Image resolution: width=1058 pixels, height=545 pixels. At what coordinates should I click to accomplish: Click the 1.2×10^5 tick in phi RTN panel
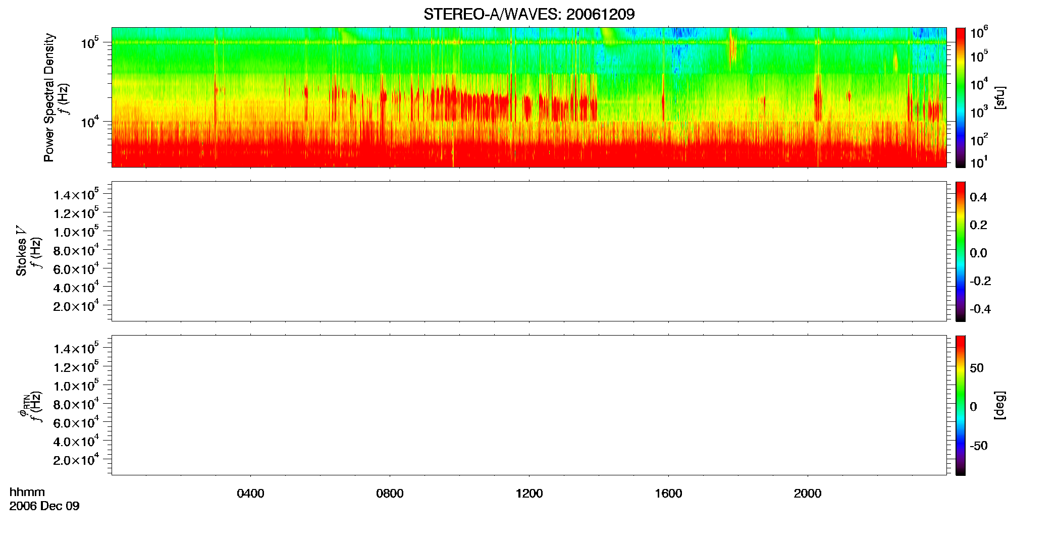[76, 367]
